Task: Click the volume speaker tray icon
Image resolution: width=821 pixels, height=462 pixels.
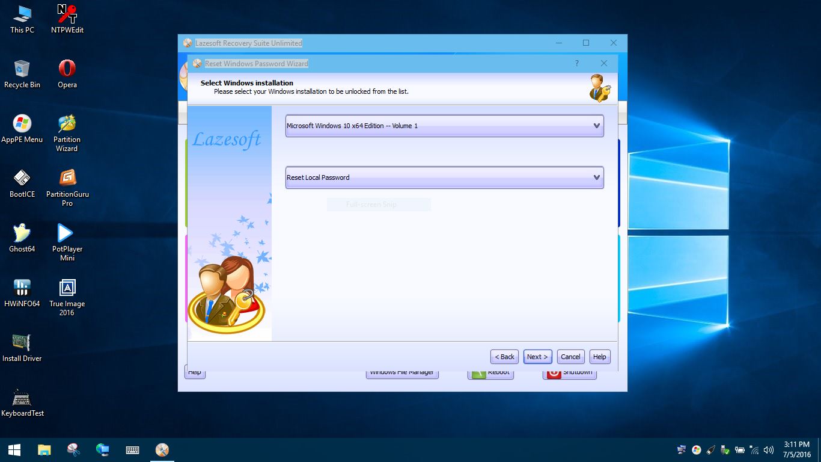Action: tap(768, 450)
